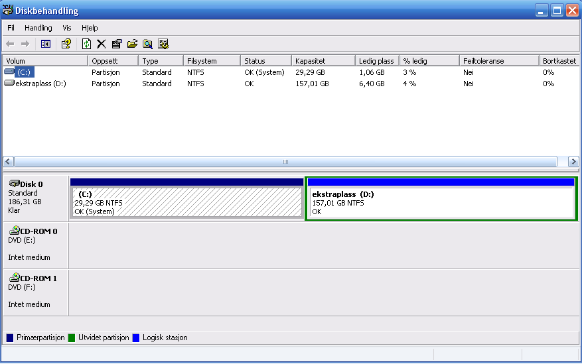Click the horizontal scrollbar left arrow
This screenshot has height=364, width=582.
[9, 162]
